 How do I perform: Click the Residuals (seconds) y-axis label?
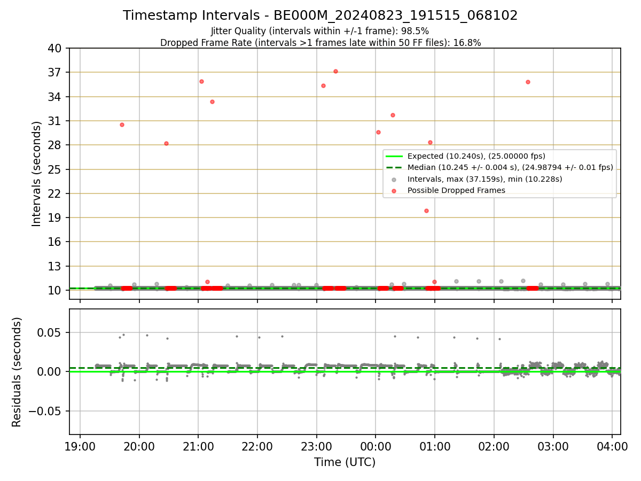[x=17, y=372]
